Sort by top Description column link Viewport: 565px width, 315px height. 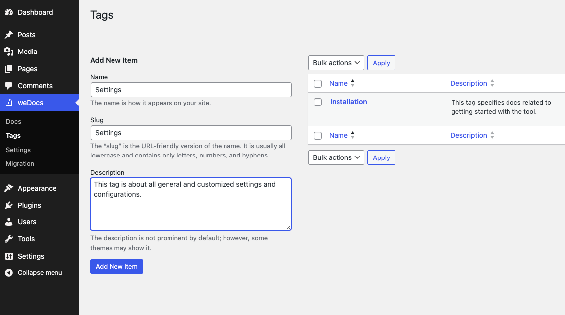coord(468,83)
